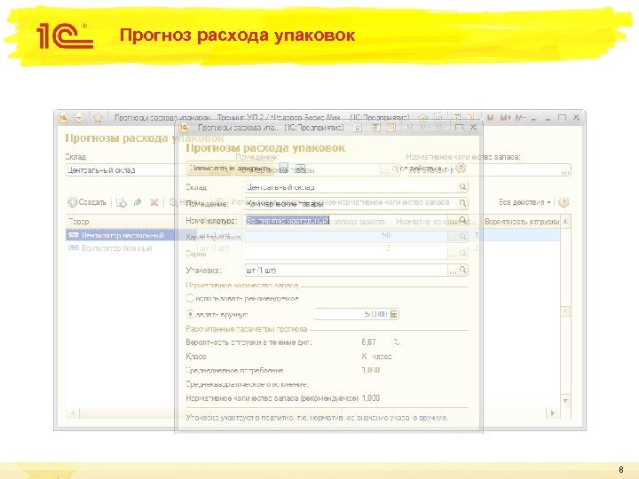Open calculator icon in manual quantity field
639x479 pixels.
394,314
